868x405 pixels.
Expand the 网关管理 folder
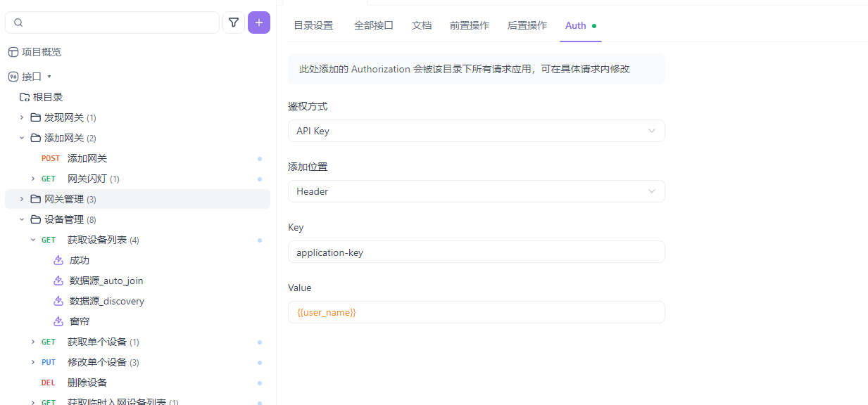pyautogui.click(x=22, y=199)
